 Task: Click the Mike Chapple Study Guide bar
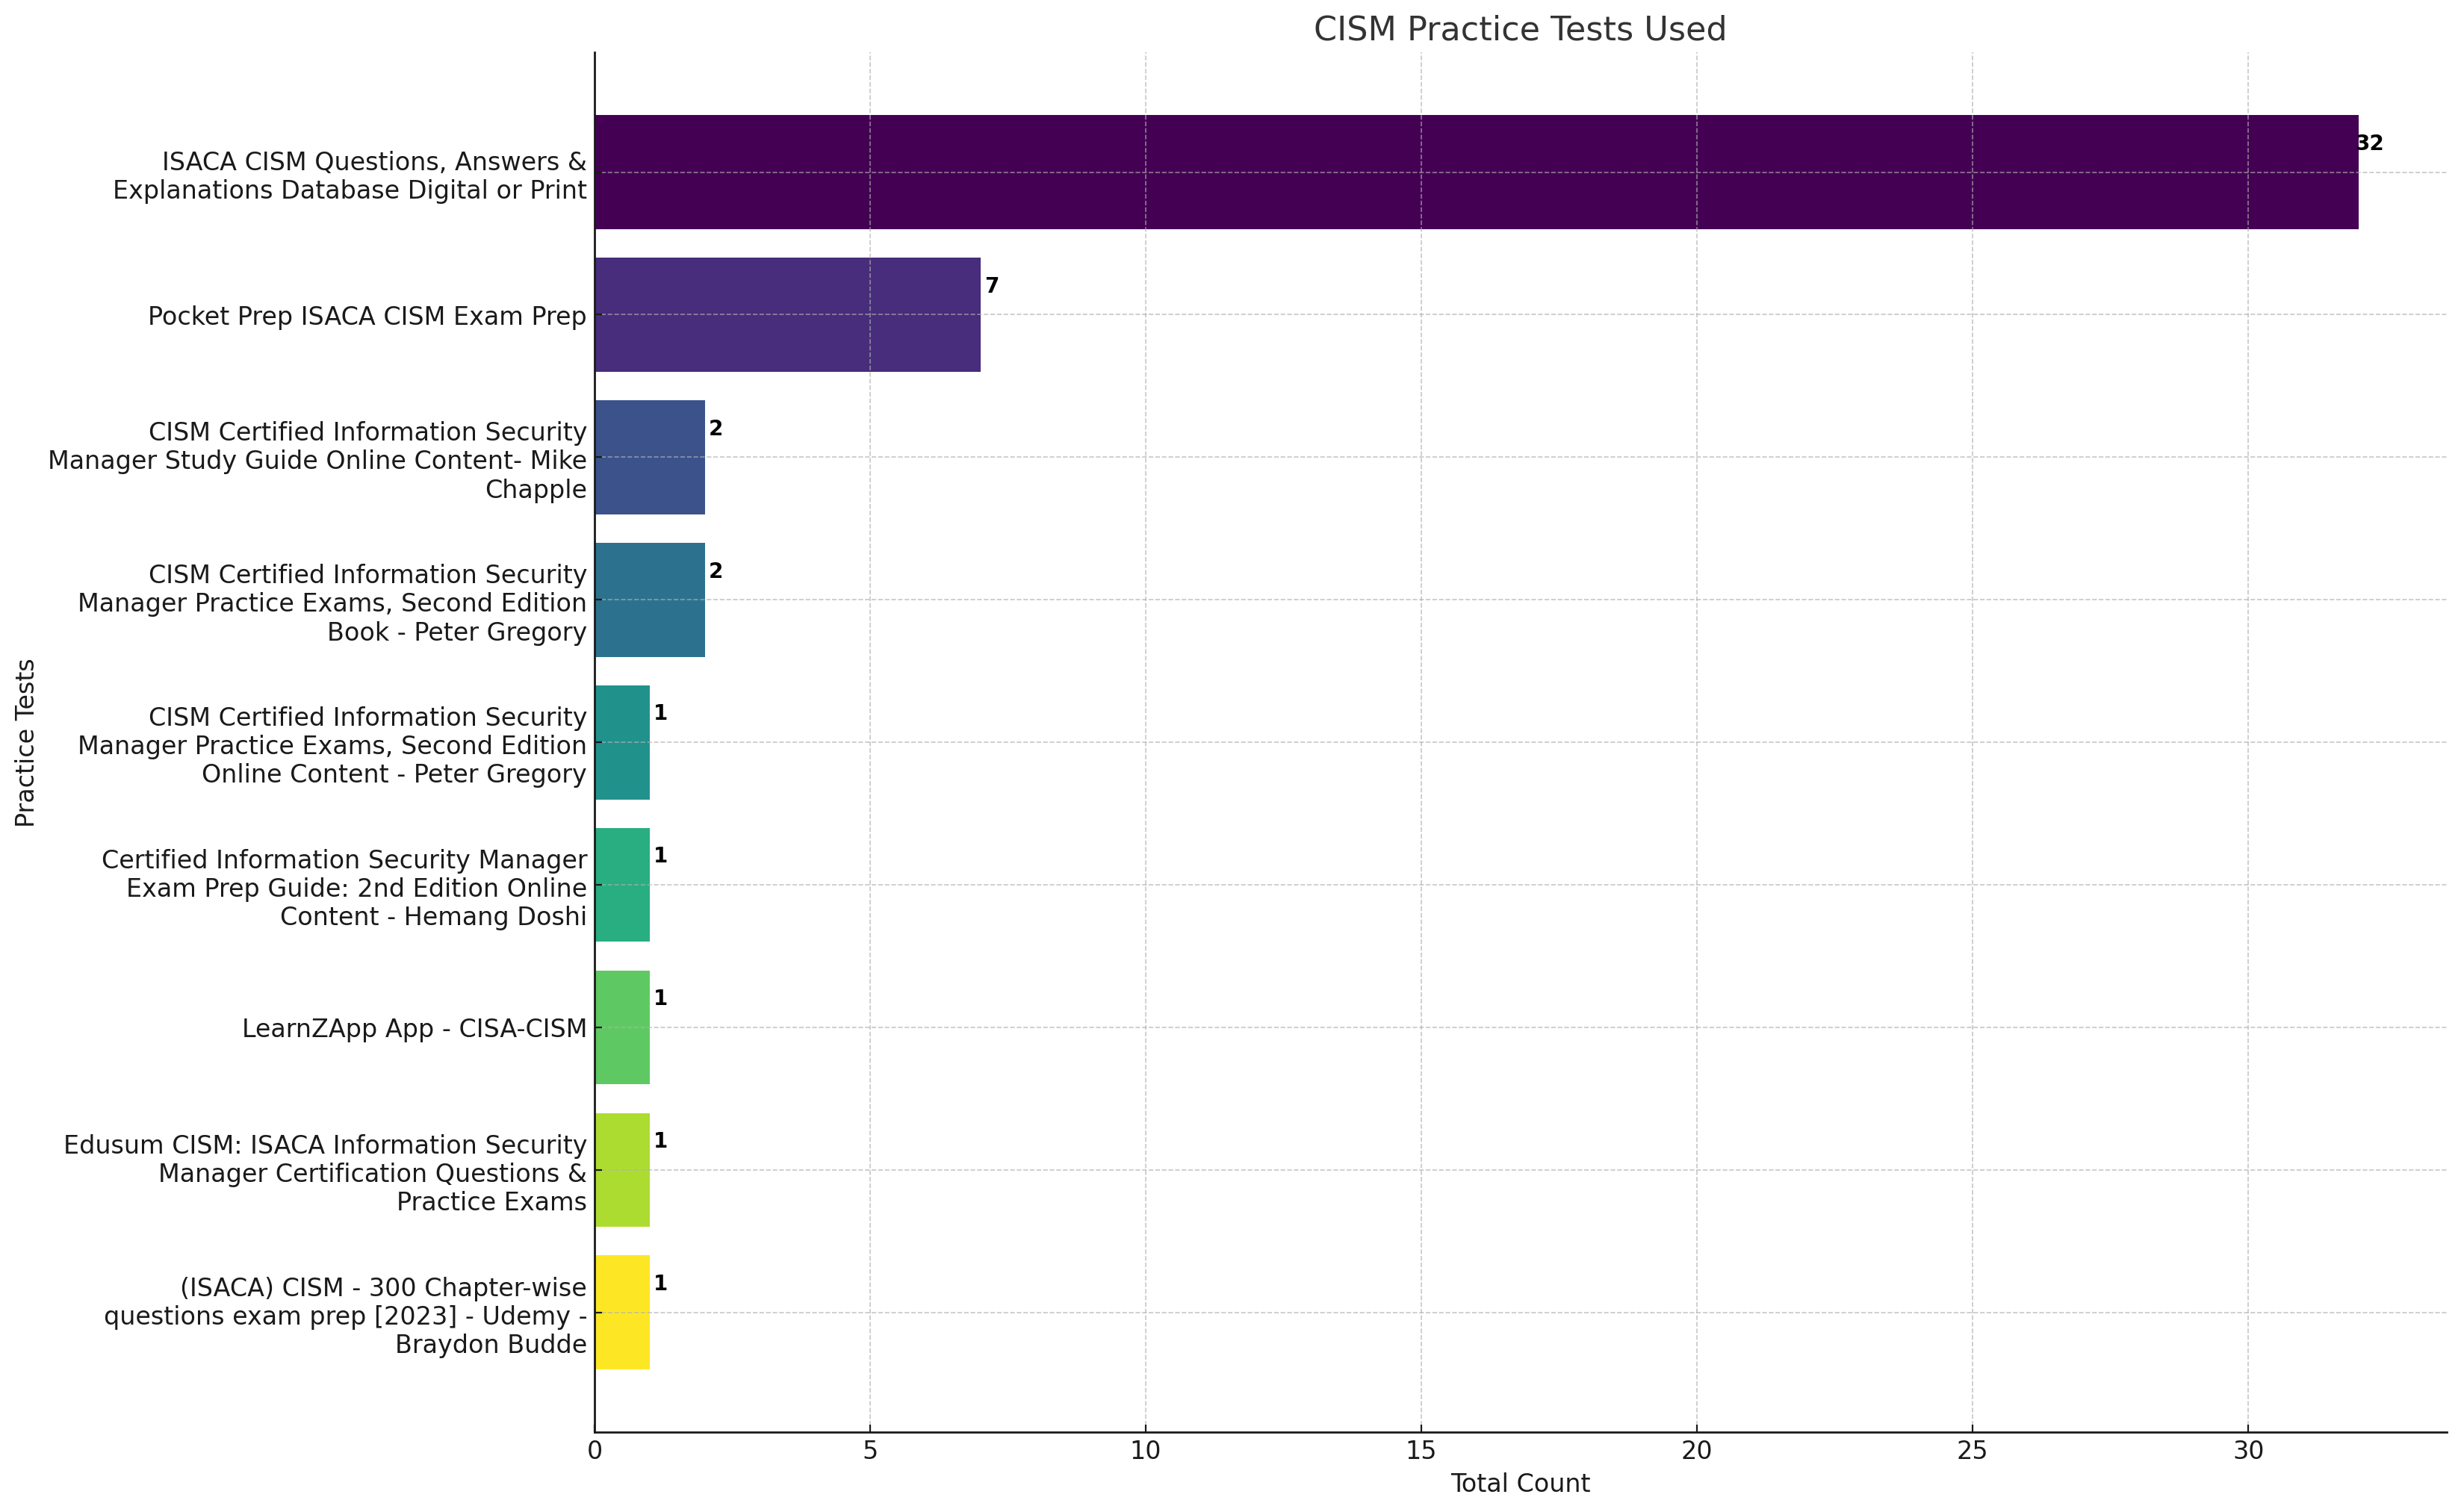[x=649, y=457]
